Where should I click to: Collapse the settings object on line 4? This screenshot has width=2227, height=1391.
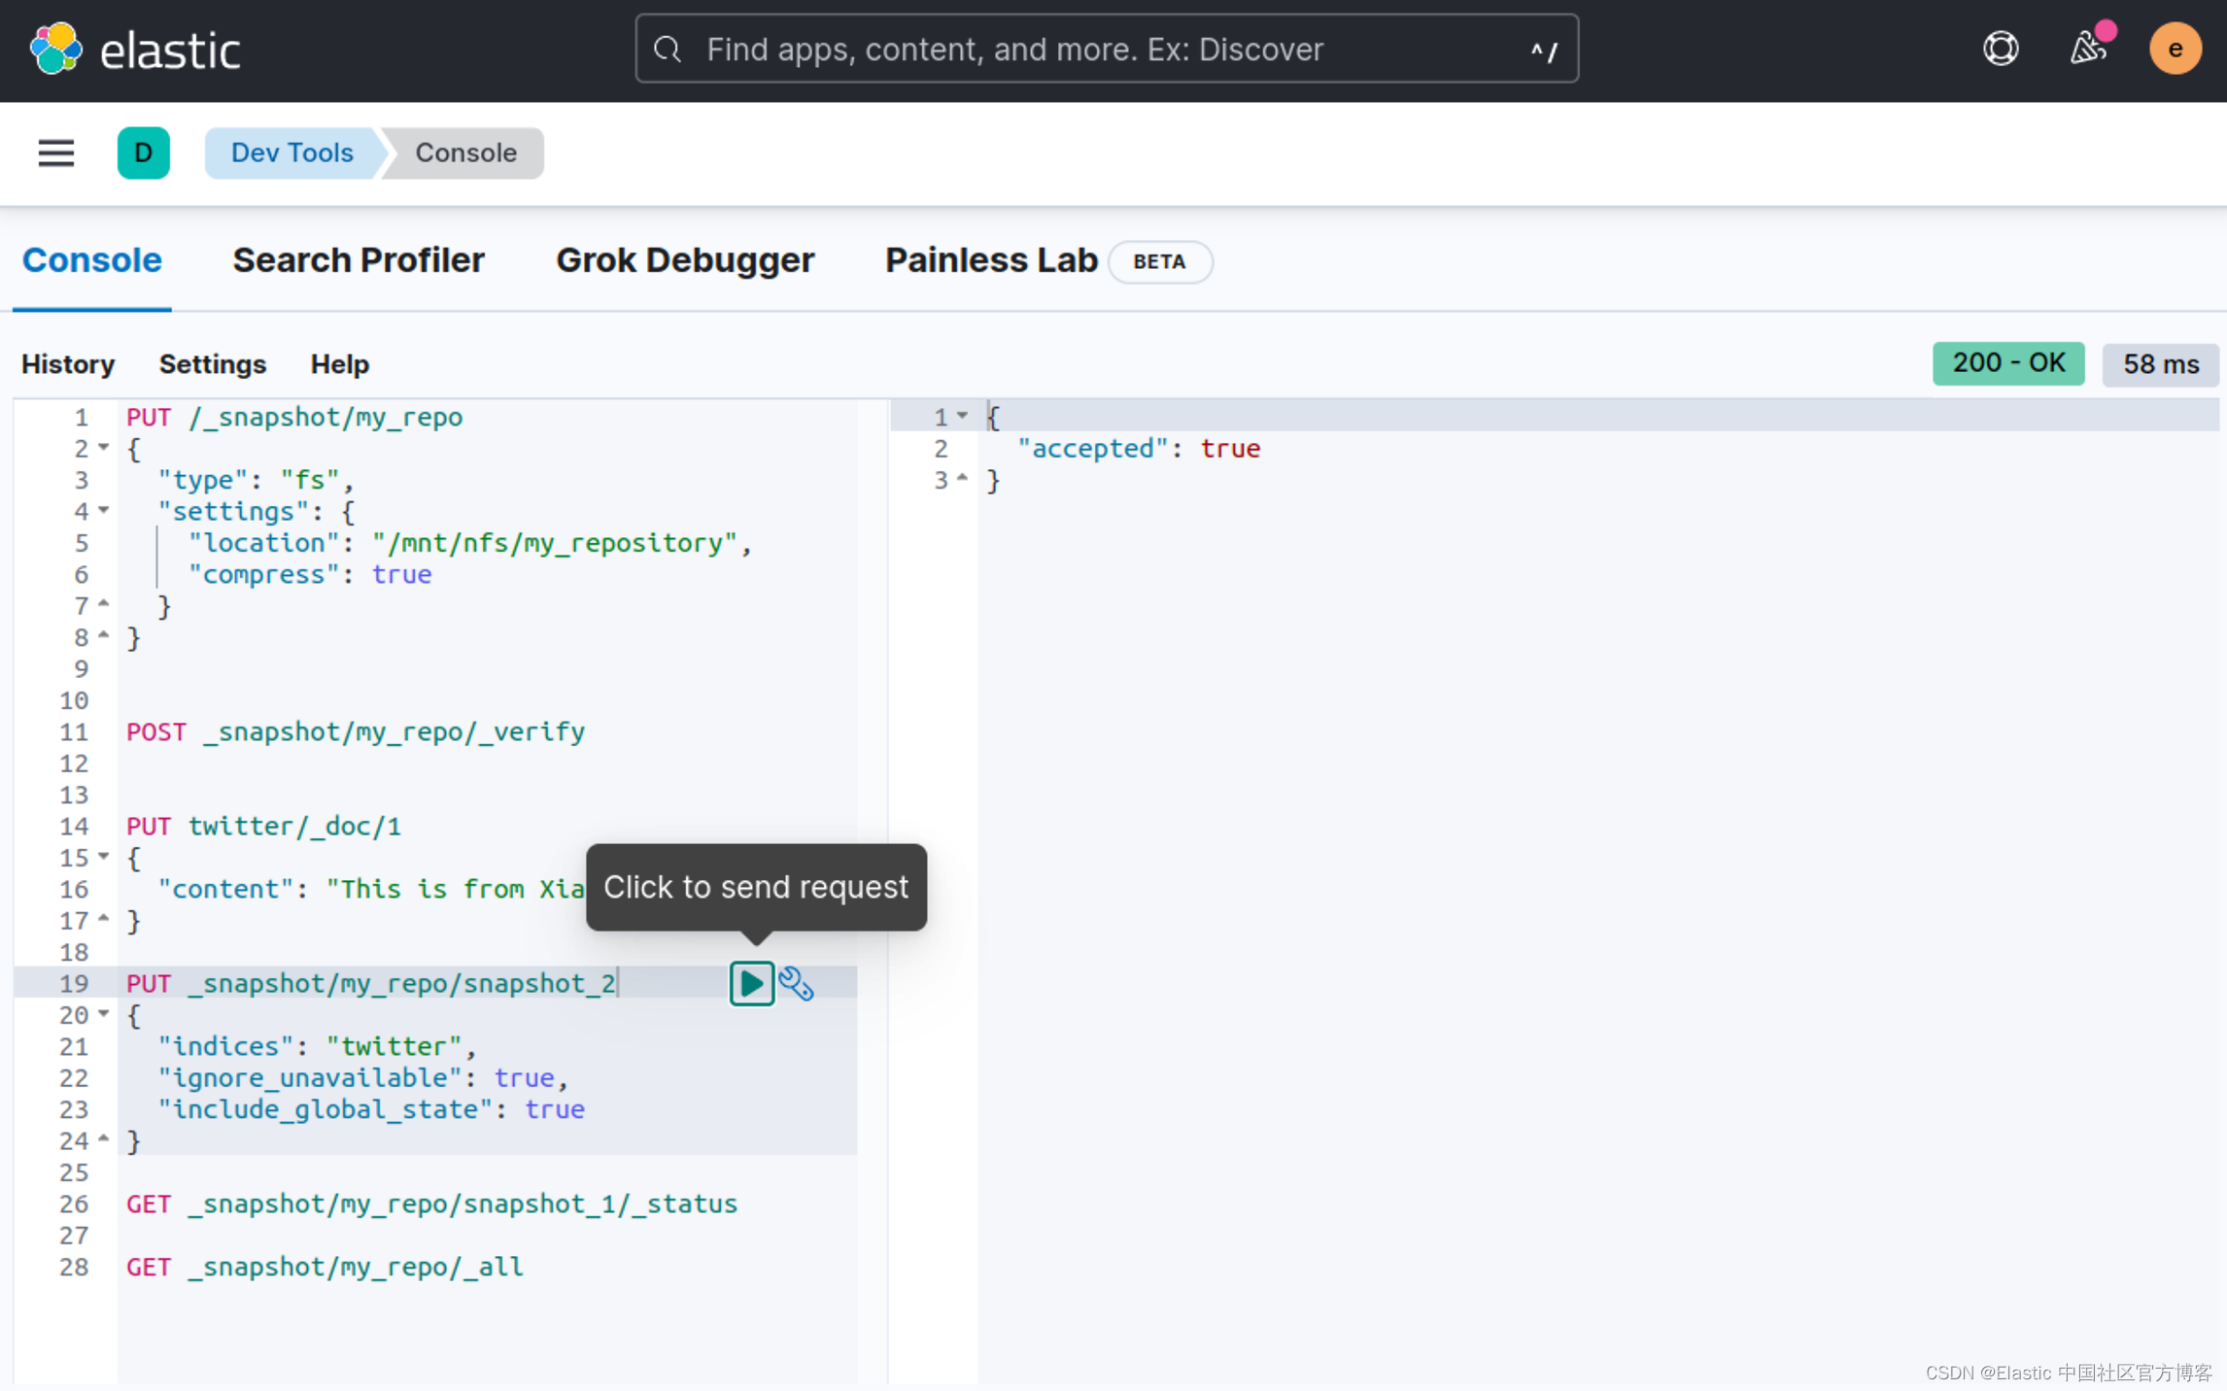pos(105,511)
